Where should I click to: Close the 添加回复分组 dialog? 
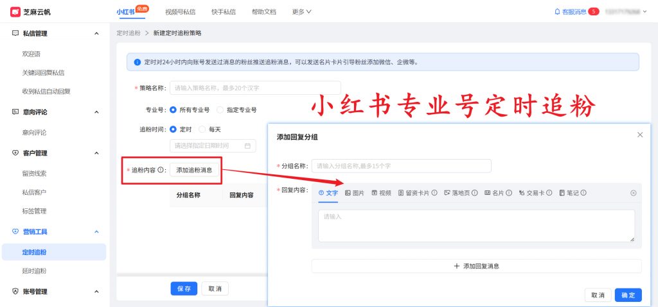pyautogui.click(x=640, y=135)
